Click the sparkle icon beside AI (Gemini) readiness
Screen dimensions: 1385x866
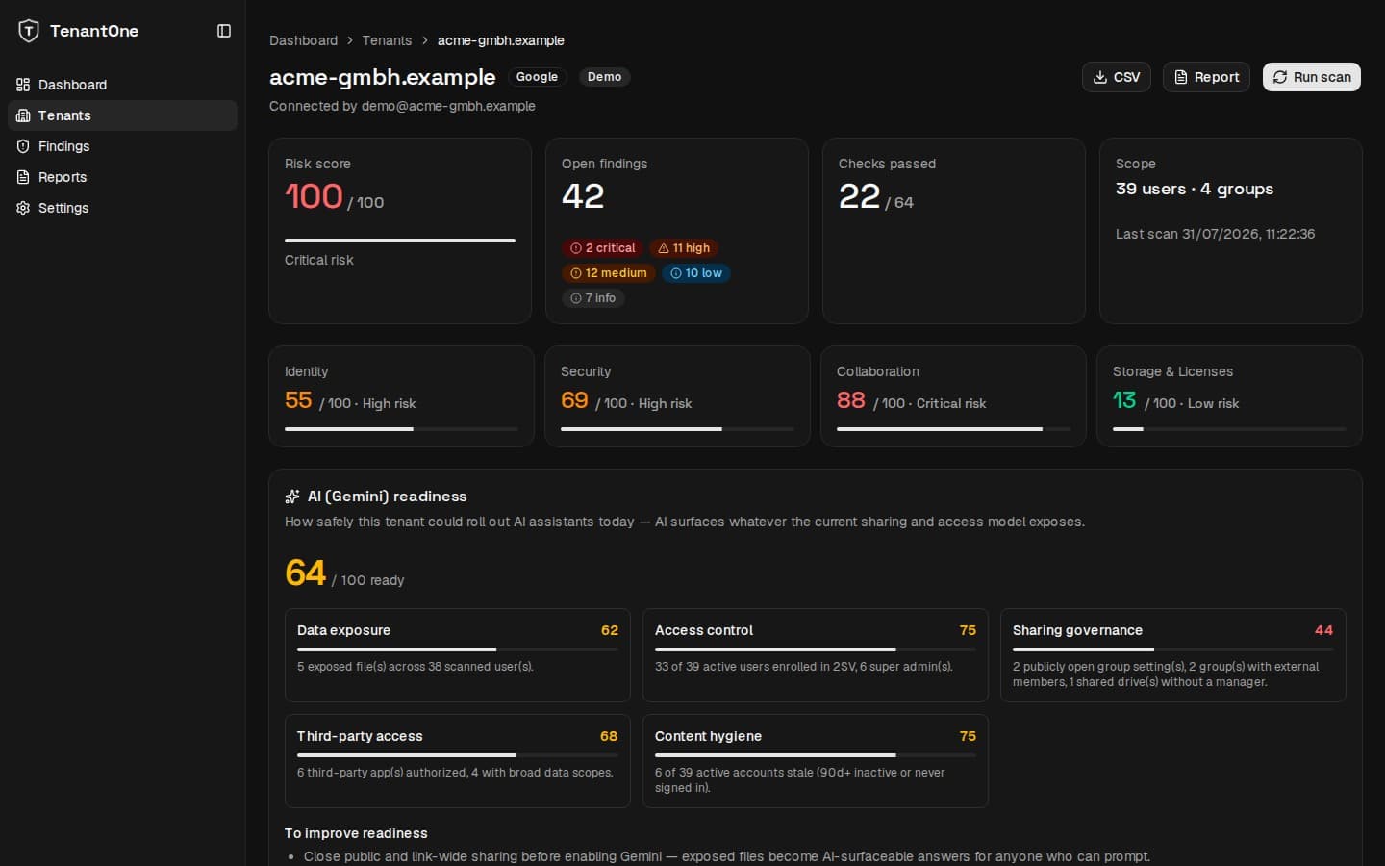coord(292,497)
